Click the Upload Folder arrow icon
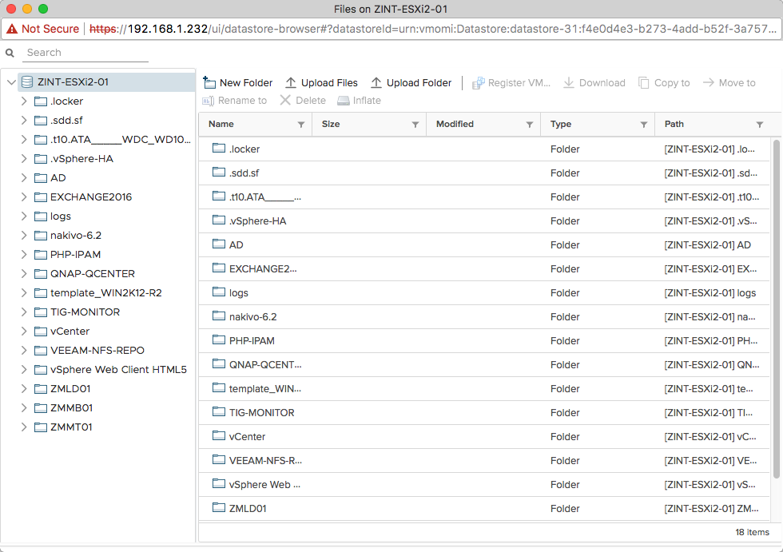The image size is (783, 552). pyautogui.click(x=376, y=82)
